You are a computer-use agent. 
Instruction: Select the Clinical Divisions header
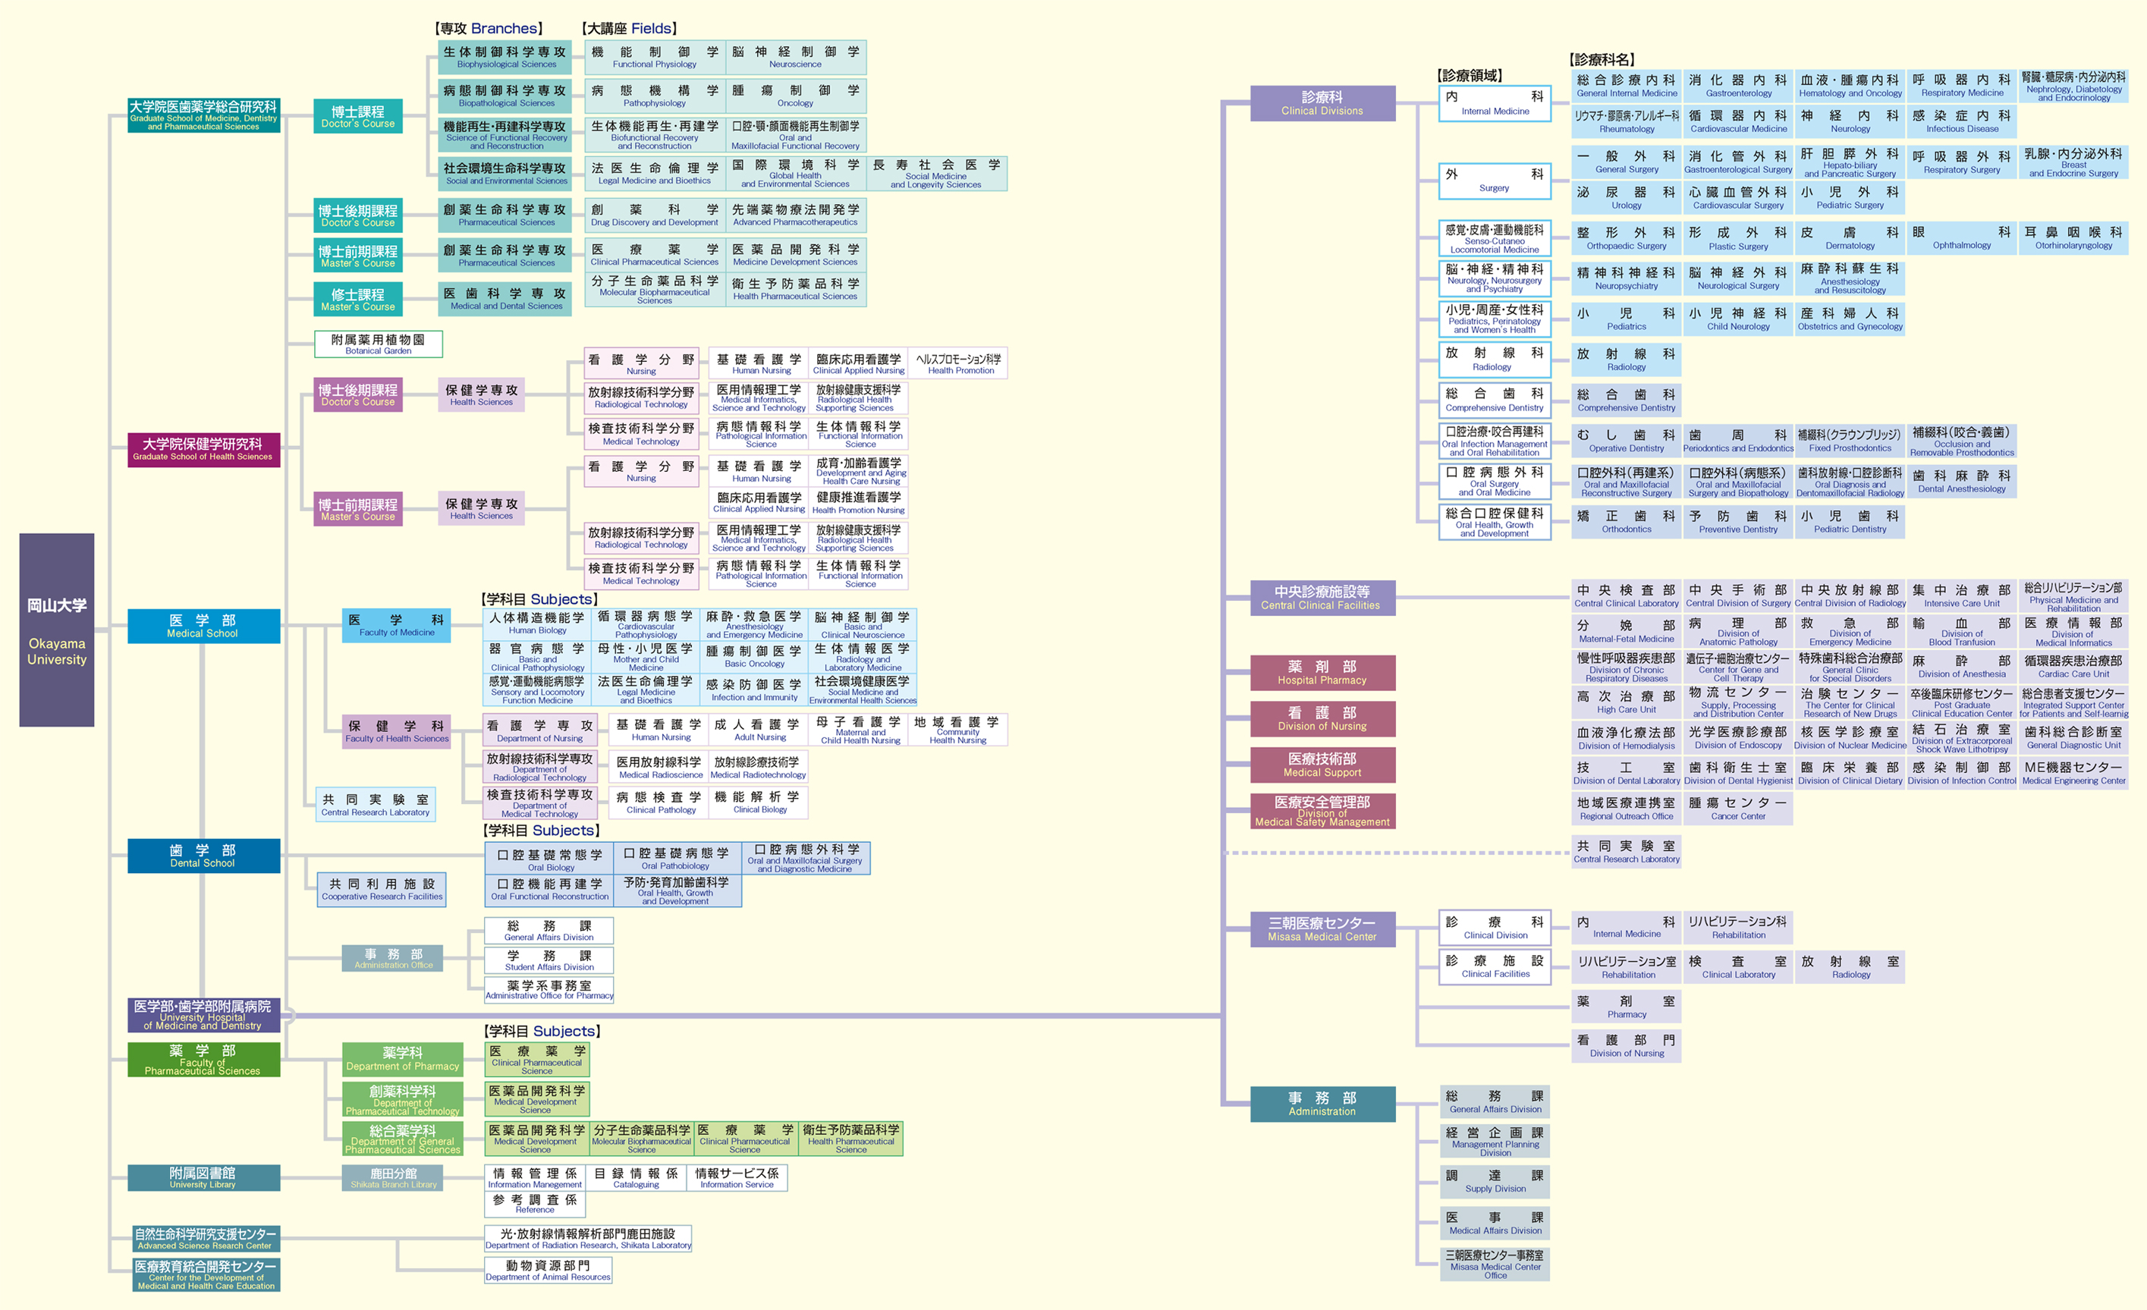tap(1322, 102)
